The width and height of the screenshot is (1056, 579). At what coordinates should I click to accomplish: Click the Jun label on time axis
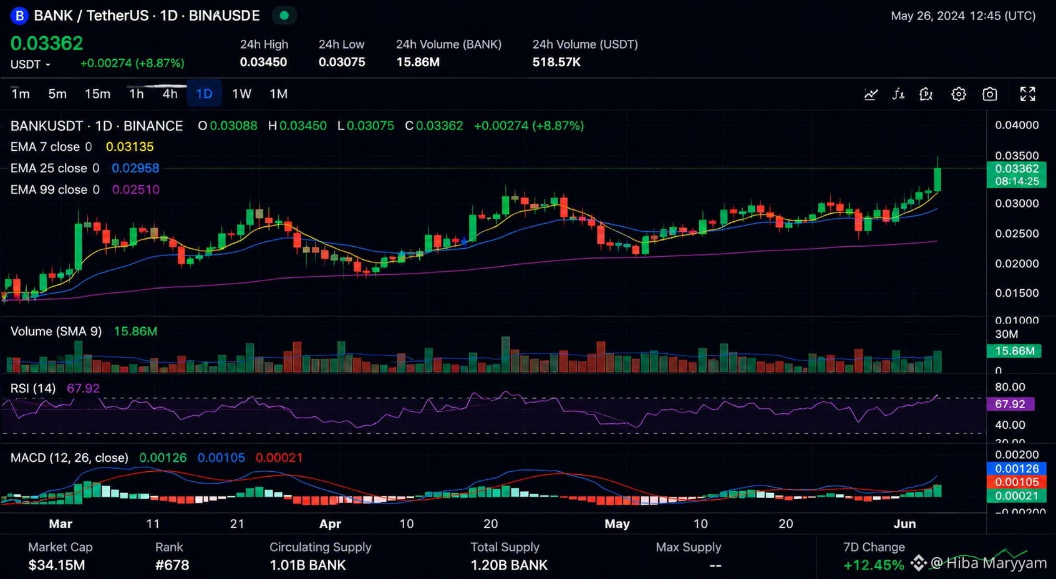[904, 524]
